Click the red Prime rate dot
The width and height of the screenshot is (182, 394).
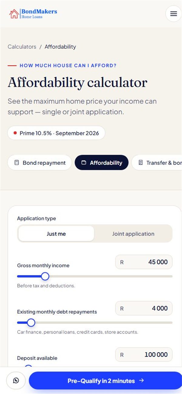pos(15,133)
